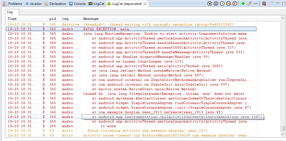Select the SimpleCursorAdapter.<init> row
The image size is (286, 141).
131,108
